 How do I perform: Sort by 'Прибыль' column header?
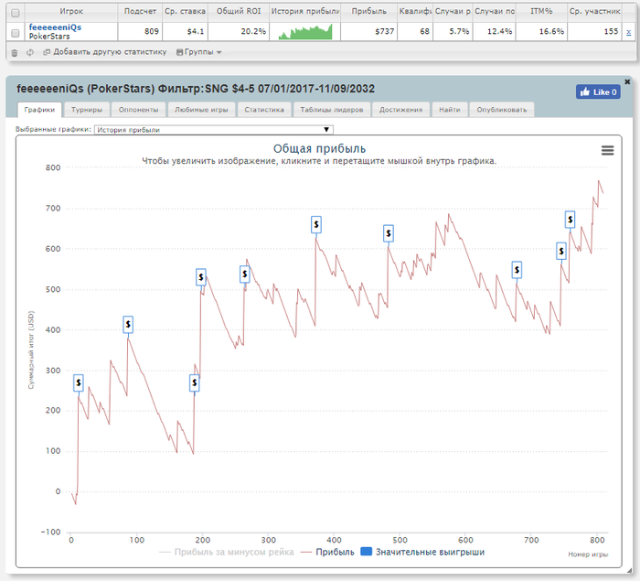[x=368, y=12]
